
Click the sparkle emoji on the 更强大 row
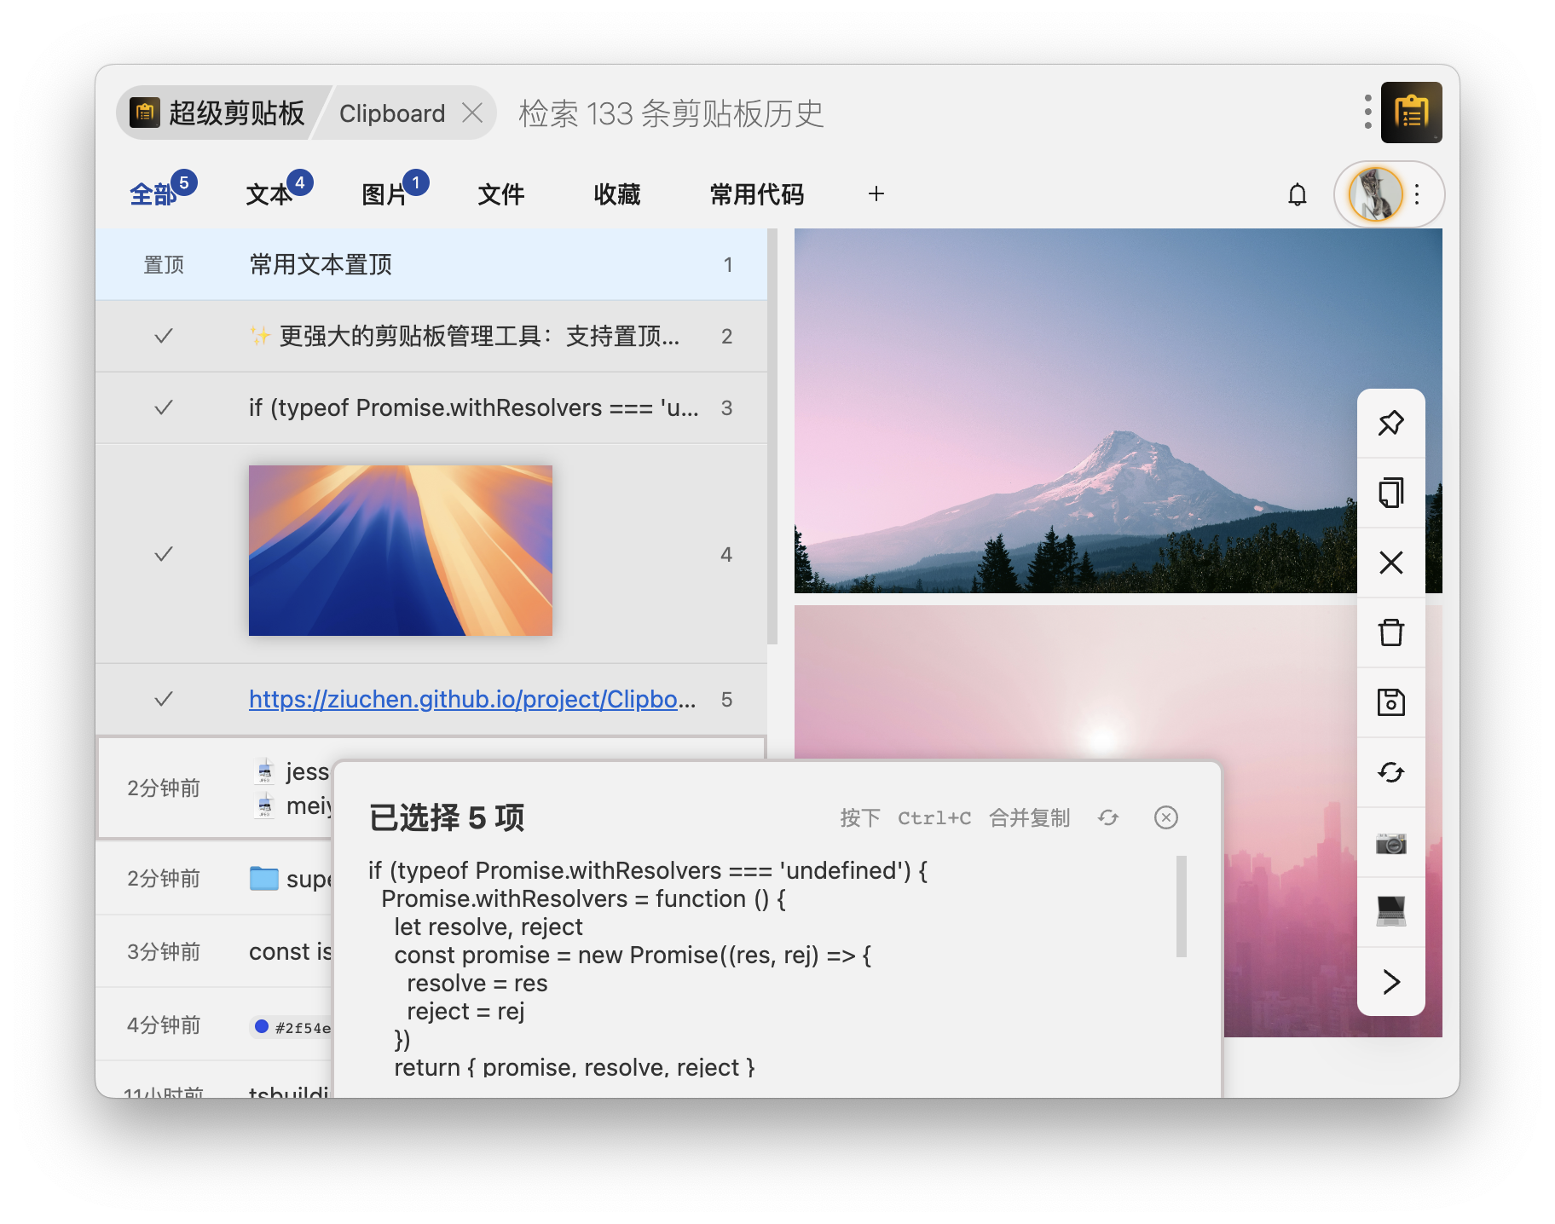click(x=260, y=336)
